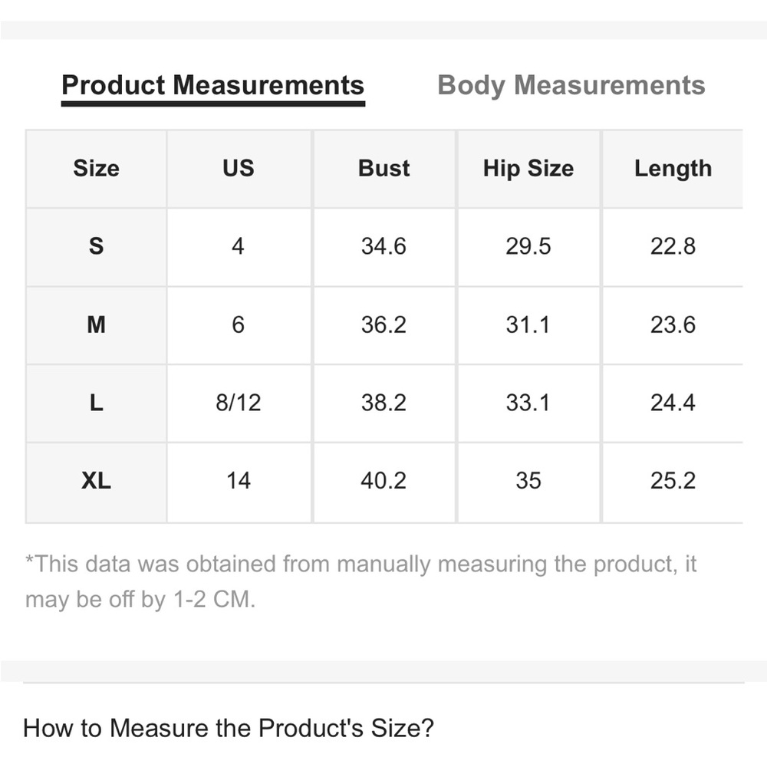
Task: Select the S size row label
Action: tap(96, 246)
